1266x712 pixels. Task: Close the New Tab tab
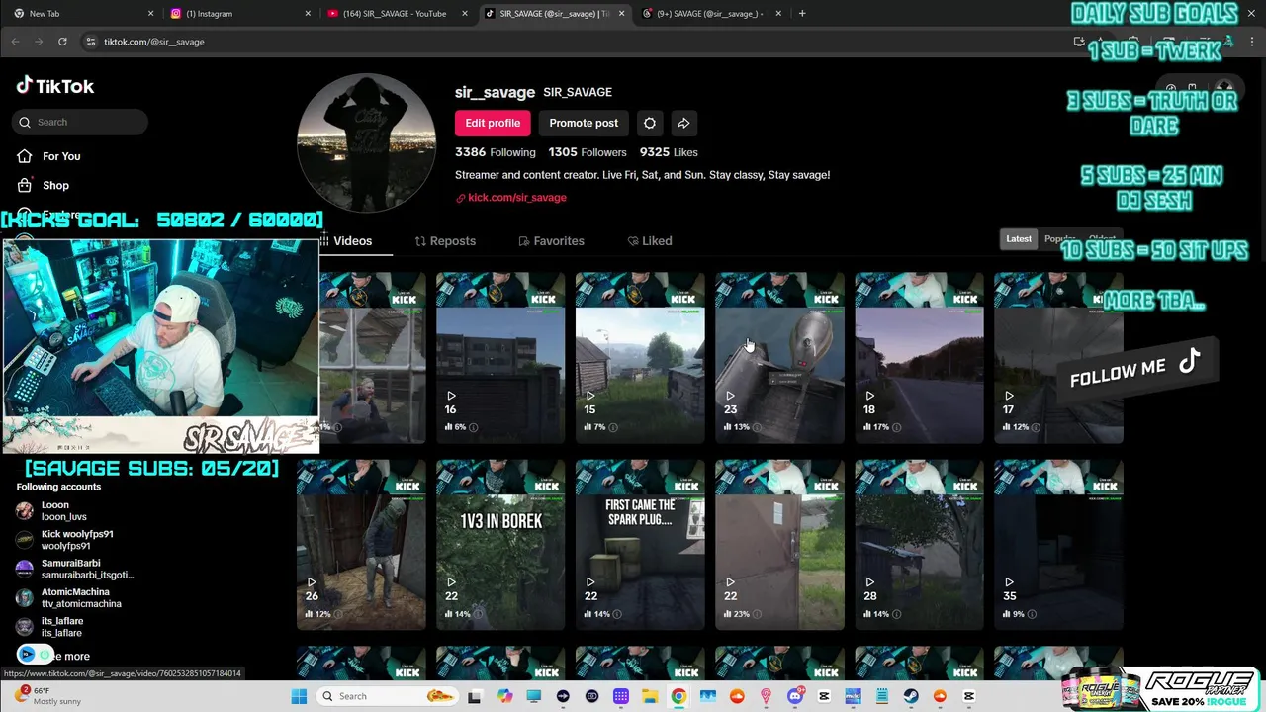click(x=150, y=14)
